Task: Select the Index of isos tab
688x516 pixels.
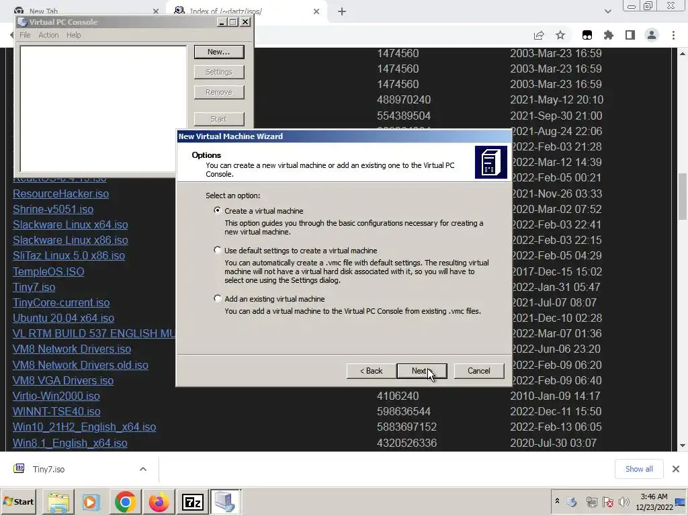Action: click(x=246, y=11)
